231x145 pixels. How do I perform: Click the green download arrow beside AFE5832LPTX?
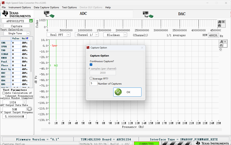coord(31,21)
